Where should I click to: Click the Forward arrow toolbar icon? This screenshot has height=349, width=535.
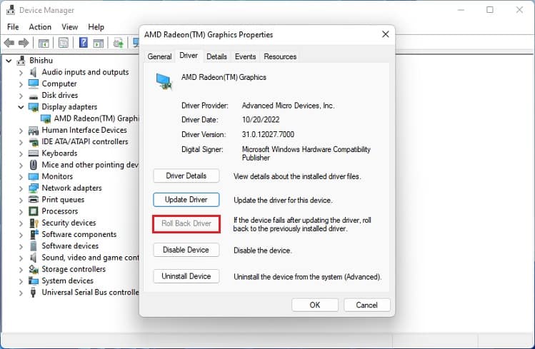pos(23,43)
